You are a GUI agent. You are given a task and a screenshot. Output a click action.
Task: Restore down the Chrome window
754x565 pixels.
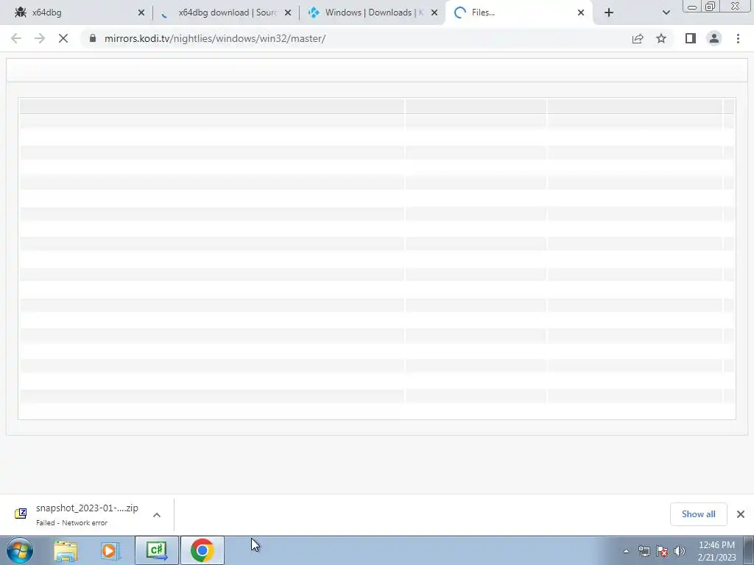click(711, 6)
